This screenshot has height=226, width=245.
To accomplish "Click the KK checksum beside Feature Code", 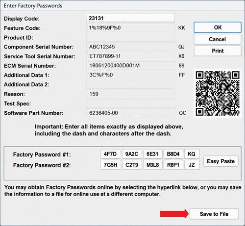I will 182,28.
